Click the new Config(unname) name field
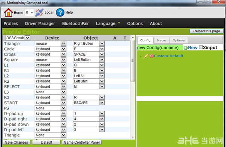 pyautogui.click(x=160, y=48)
